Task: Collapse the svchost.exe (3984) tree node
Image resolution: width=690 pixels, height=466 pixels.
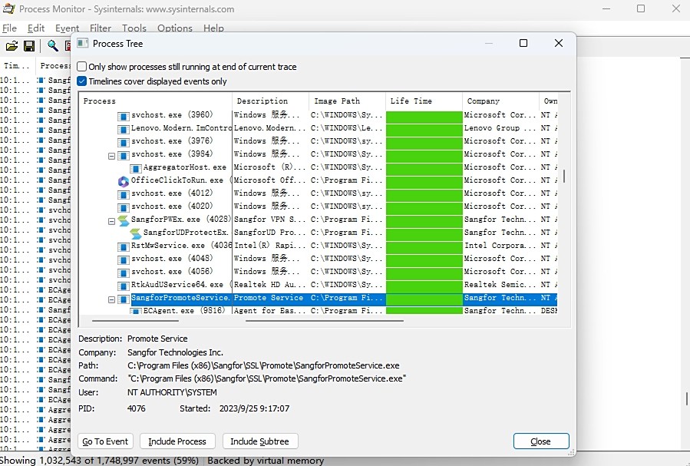Action: coord(111,154)
